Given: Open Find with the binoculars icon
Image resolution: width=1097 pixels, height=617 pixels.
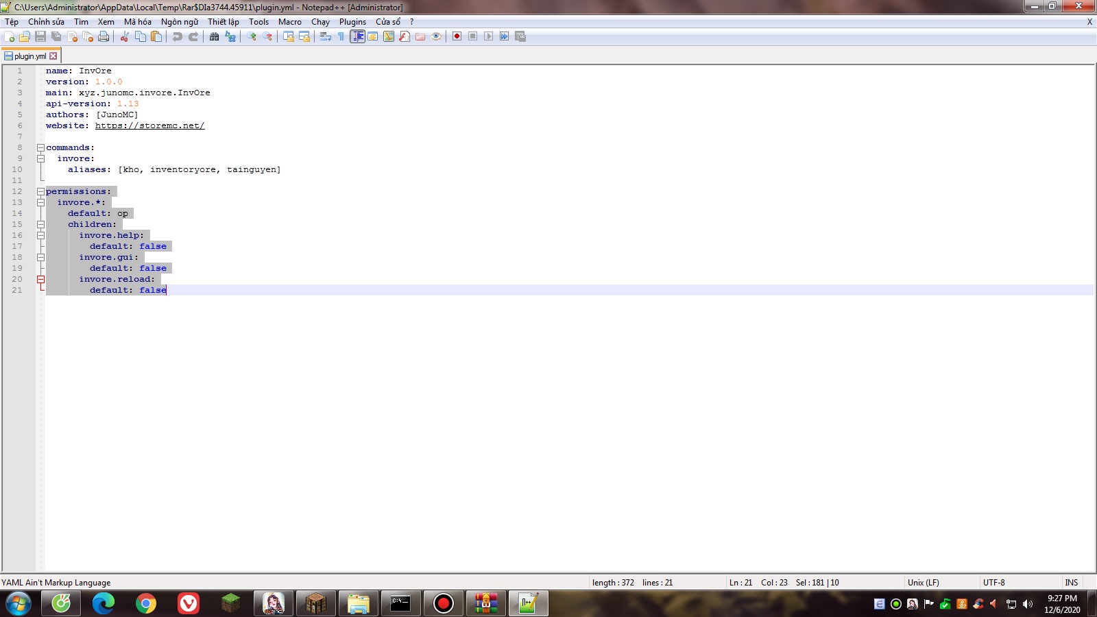Looking at the screenshot, I should [215, 36].
